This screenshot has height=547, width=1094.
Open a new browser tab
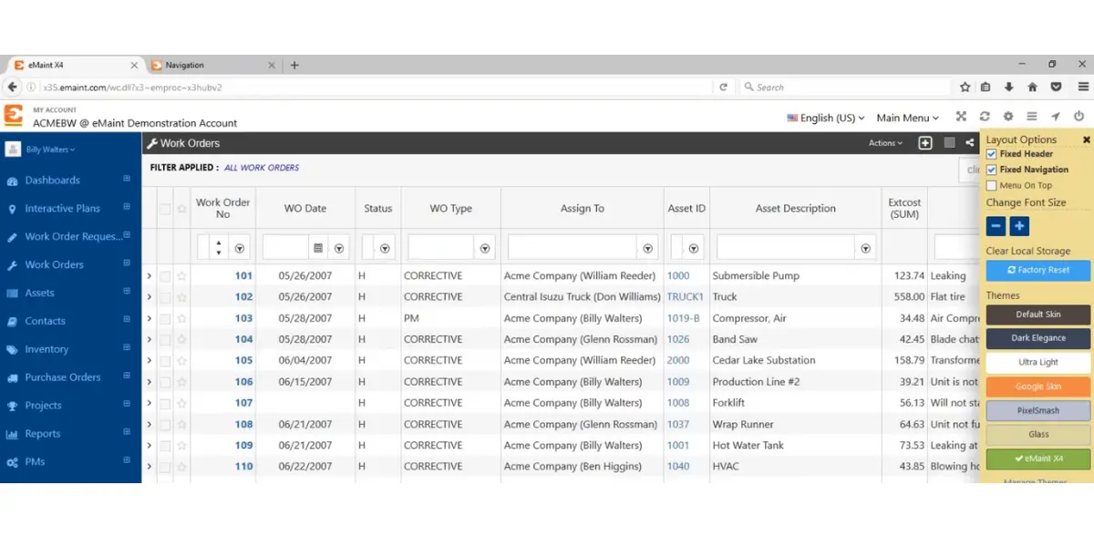(294, 66)
